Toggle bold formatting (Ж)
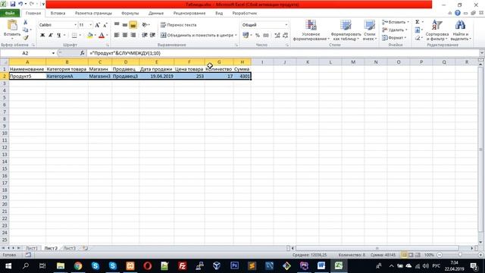The height and width of the screenshot is (273, 485). click(x=42, y=36)
